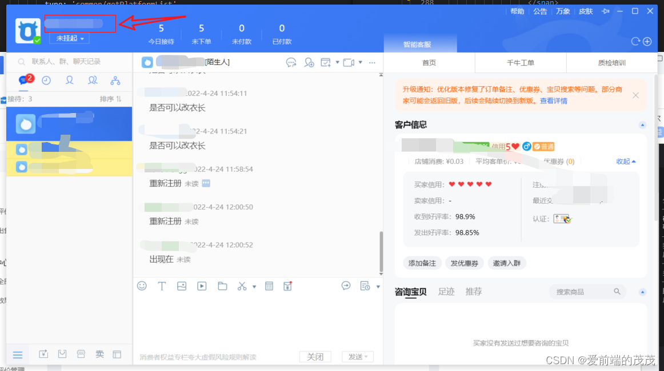The width and height of the screenshot is (664, 371).
Task: Select the 咨询宝贝 tab
Action: [x=410, y=292]
